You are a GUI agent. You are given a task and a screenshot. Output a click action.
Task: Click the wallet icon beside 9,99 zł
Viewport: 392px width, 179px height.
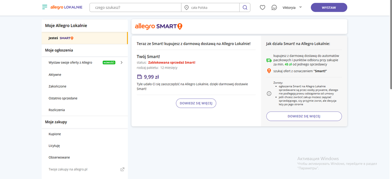[139, 77]
